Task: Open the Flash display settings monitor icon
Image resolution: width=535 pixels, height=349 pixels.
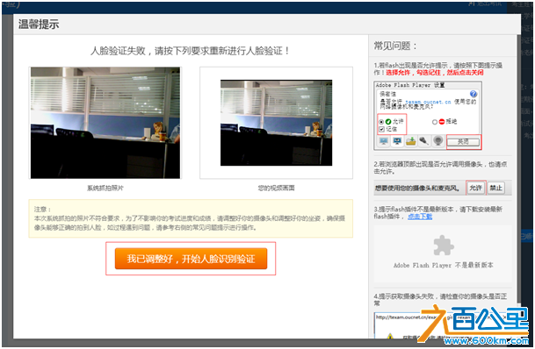Action: [x=384, y=141]
